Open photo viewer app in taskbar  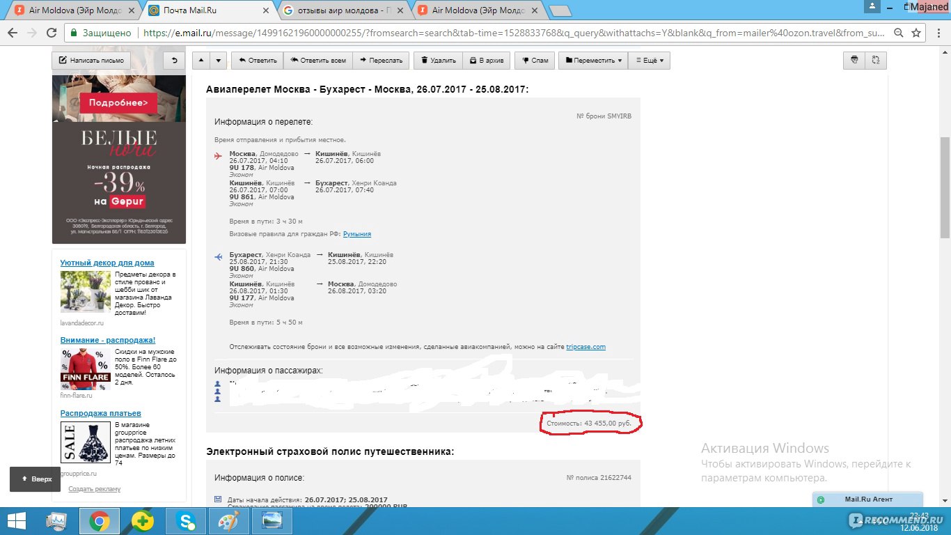[272, 521]
